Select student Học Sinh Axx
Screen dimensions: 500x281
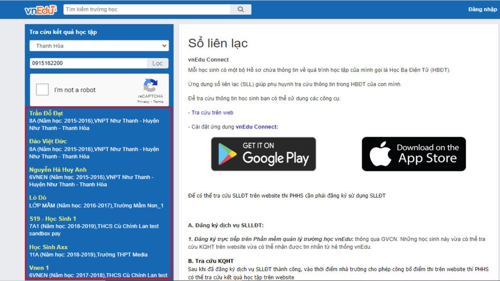click(48, 247)
